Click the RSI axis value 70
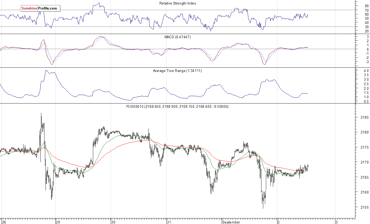The image size is (370, 224). tap(367, 10)
